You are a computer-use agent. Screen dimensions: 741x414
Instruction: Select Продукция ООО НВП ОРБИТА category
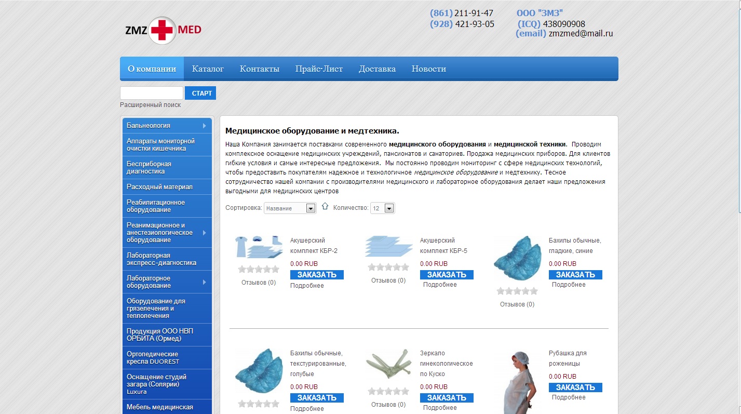point(167,335)
